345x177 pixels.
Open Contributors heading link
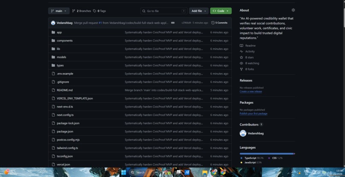[251, 125]
